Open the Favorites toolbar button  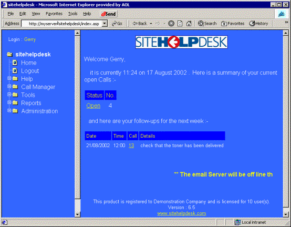point(233,24)
